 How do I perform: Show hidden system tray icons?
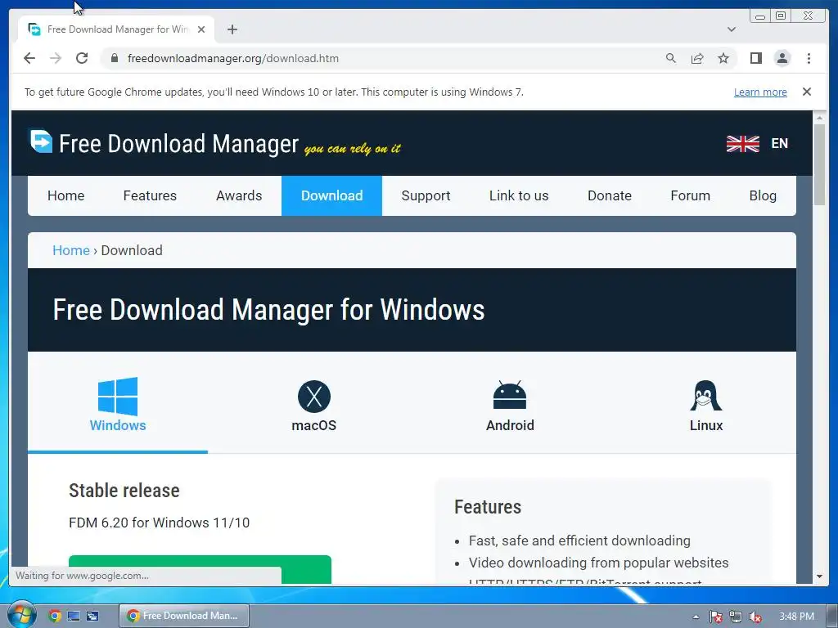(x=696, y=617)
